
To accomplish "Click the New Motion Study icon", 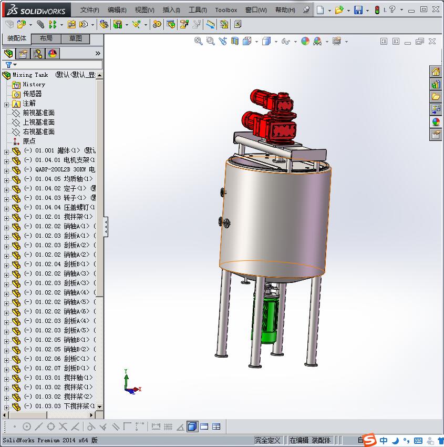I will coord(157,25).
